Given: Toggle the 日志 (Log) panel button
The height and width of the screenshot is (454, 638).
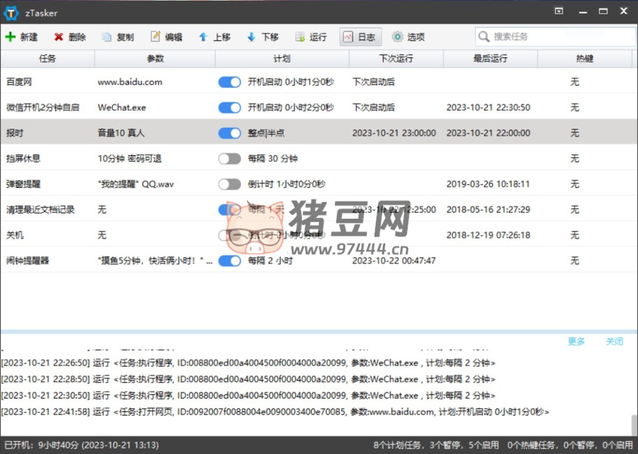Looking at the screenshot, I should tap(360, 37).
